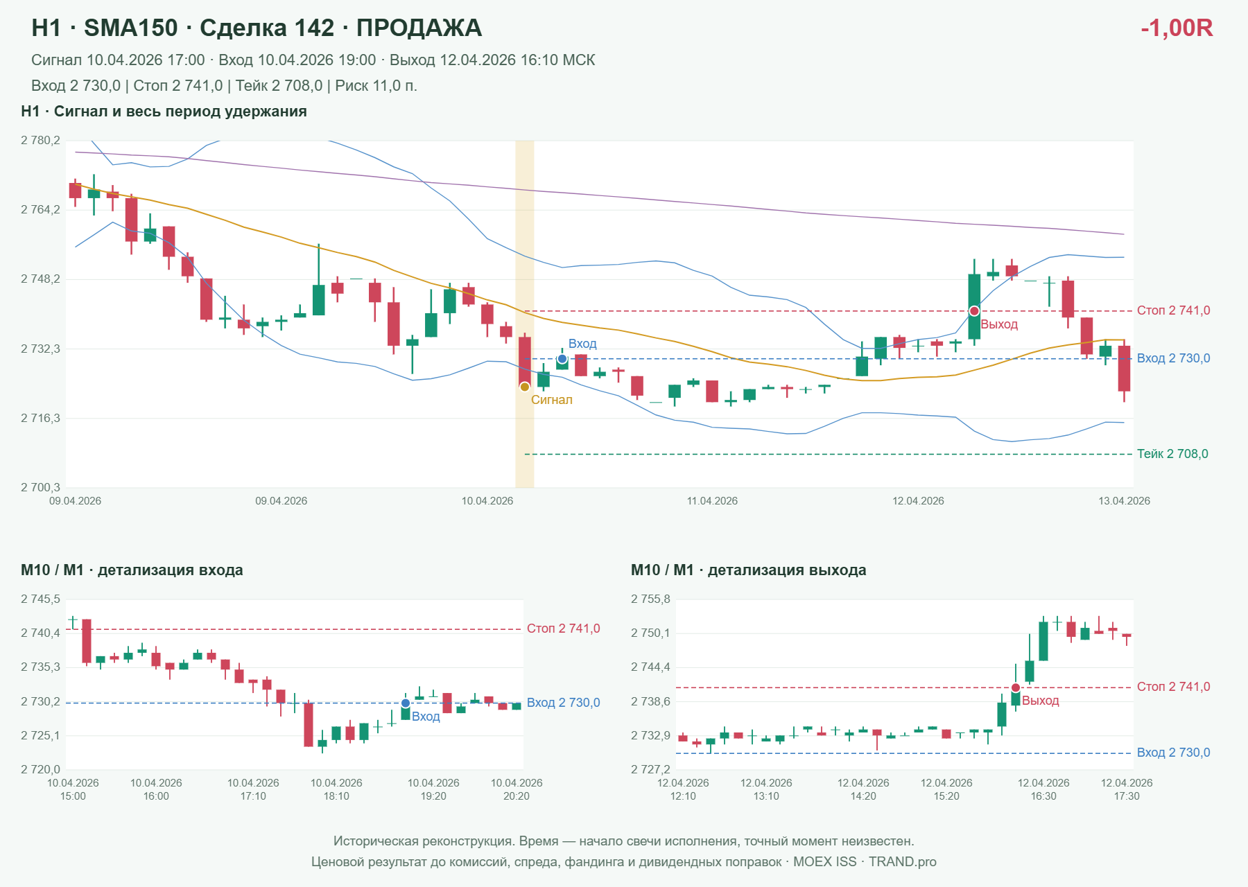Click the highlighted signal candle band on H1 chart
The height and width of the screenshot is (887, 1248).
point(525,314)
